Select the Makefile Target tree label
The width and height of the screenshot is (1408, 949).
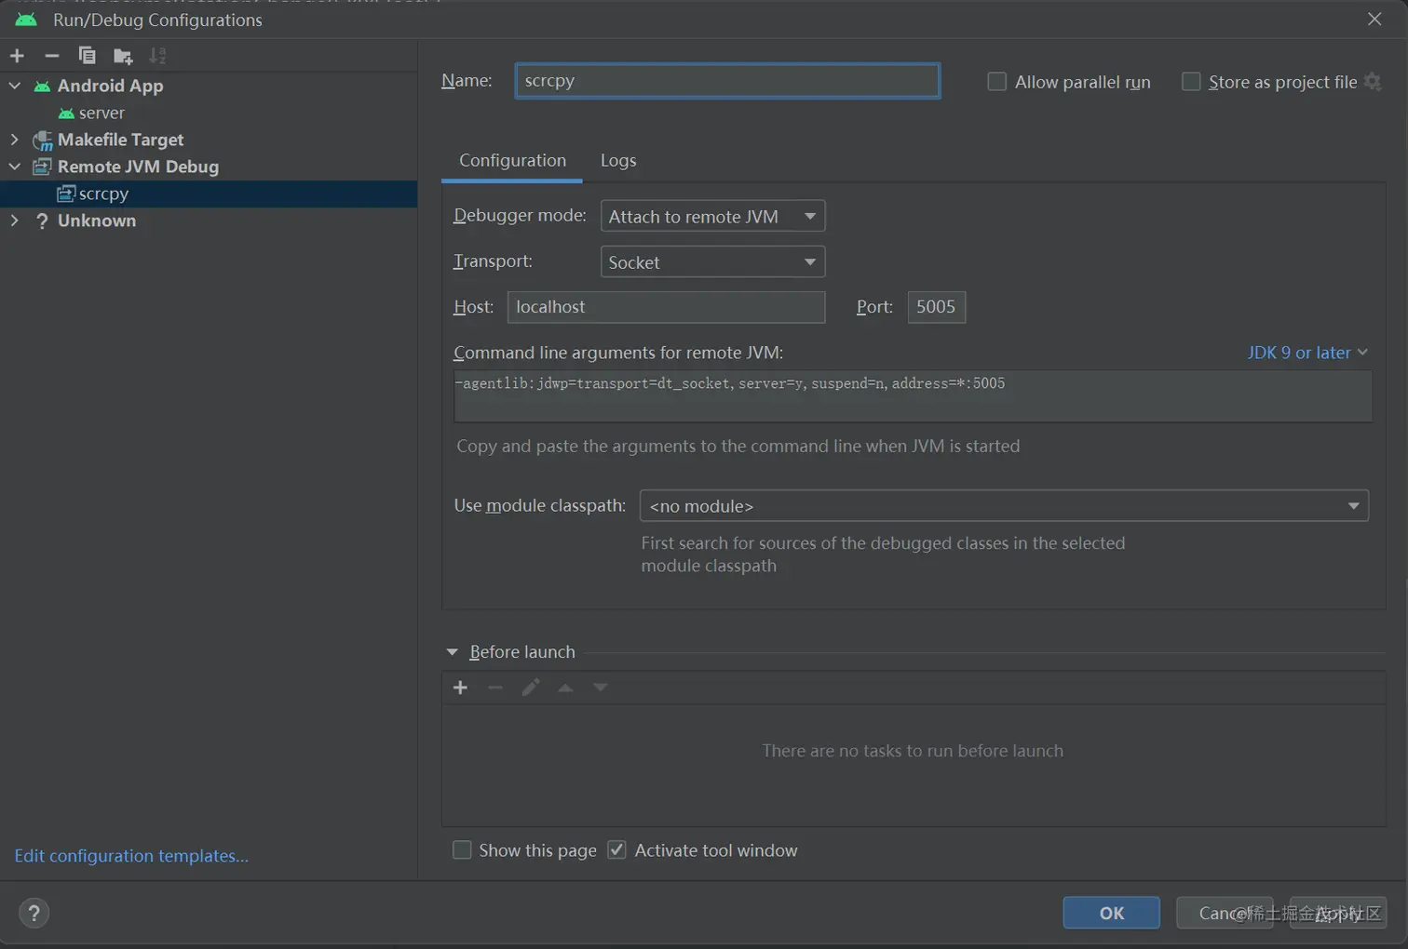pyautogui.click(x=120, y=140)
